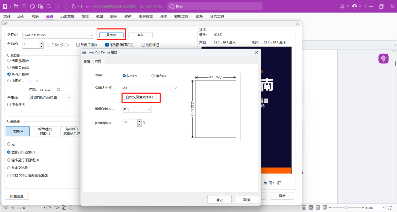The image size is (397, 212).
Task: Open the 度量单位 unit dropdown
Action: click(137, 109)
